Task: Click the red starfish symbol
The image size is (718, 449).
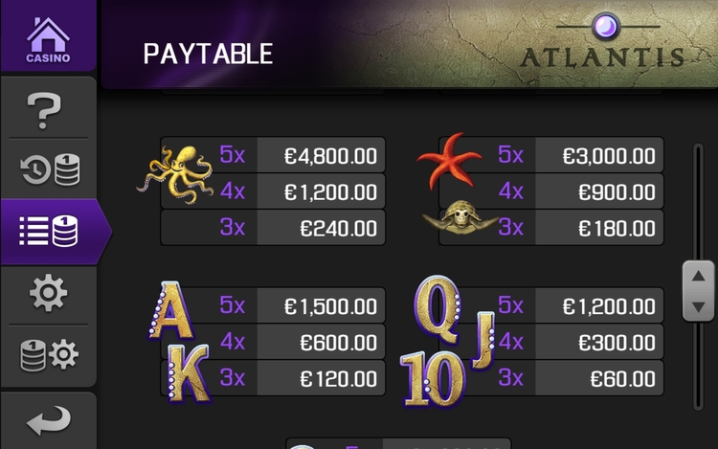Action: point(449,161)
